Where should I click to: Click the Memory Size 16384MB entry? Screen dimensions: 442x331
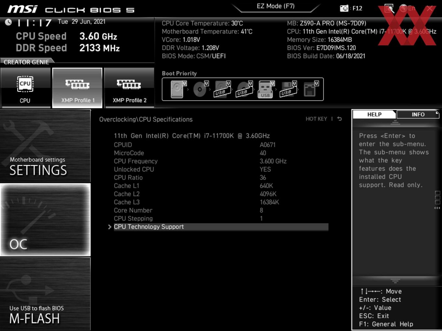[x=319, y=40]
